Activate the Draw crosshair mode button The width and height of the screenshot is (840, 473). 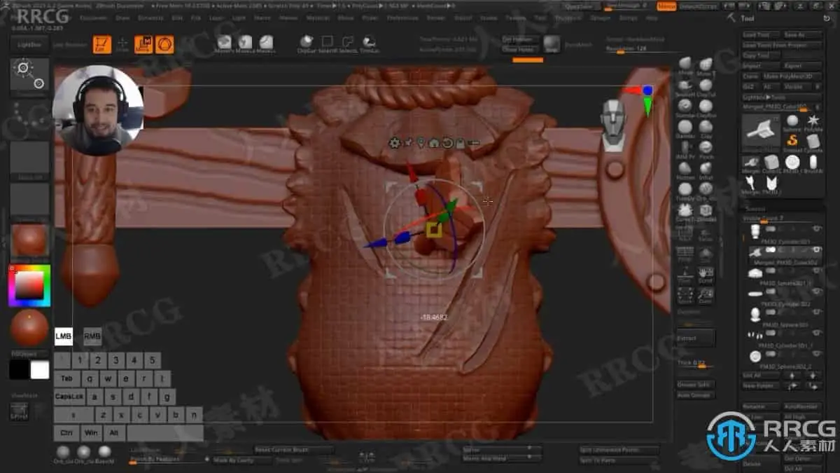click(122, 45)
